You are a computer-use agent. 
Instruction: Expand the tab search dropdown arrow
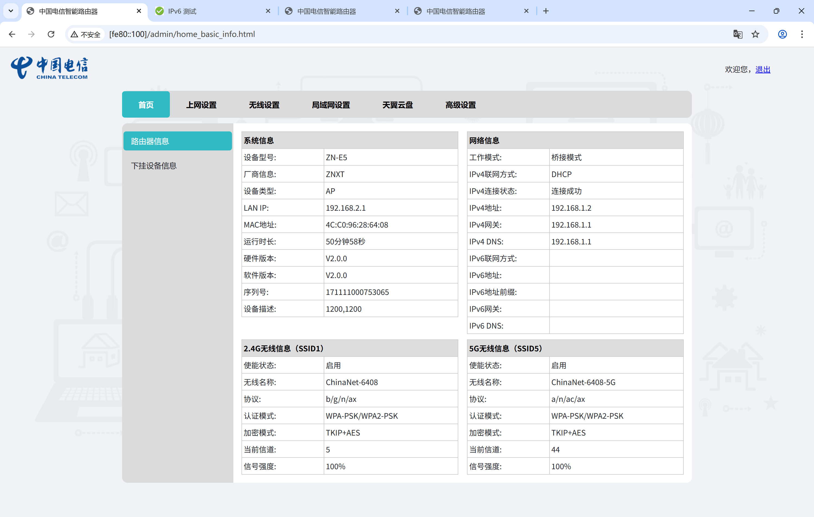click(x=11, y=11)
